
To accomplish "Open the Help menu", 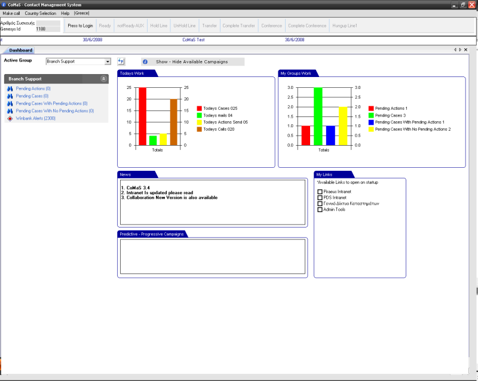I will click(x=65, y=13).
